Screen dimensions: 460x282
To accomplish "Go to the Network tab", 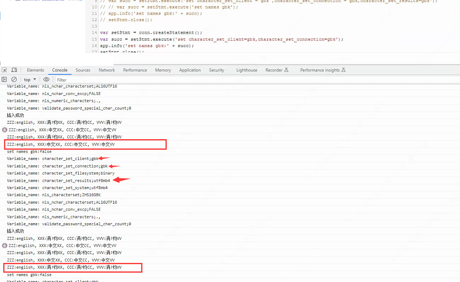I will coord(107,70).
